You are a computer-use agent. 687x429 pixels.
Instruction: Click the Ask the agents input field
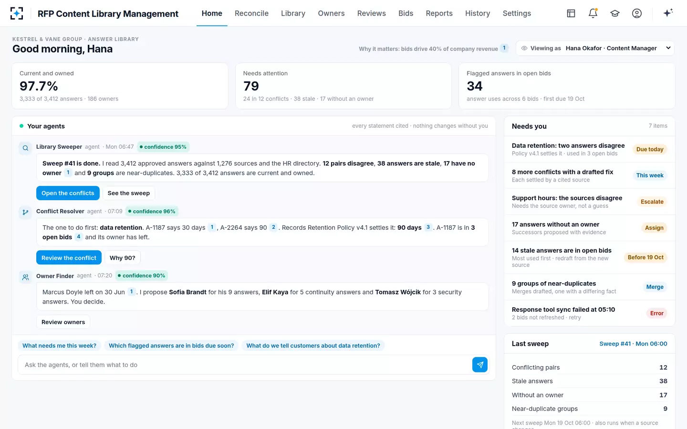pyautogui.click(x=244, y=365)
